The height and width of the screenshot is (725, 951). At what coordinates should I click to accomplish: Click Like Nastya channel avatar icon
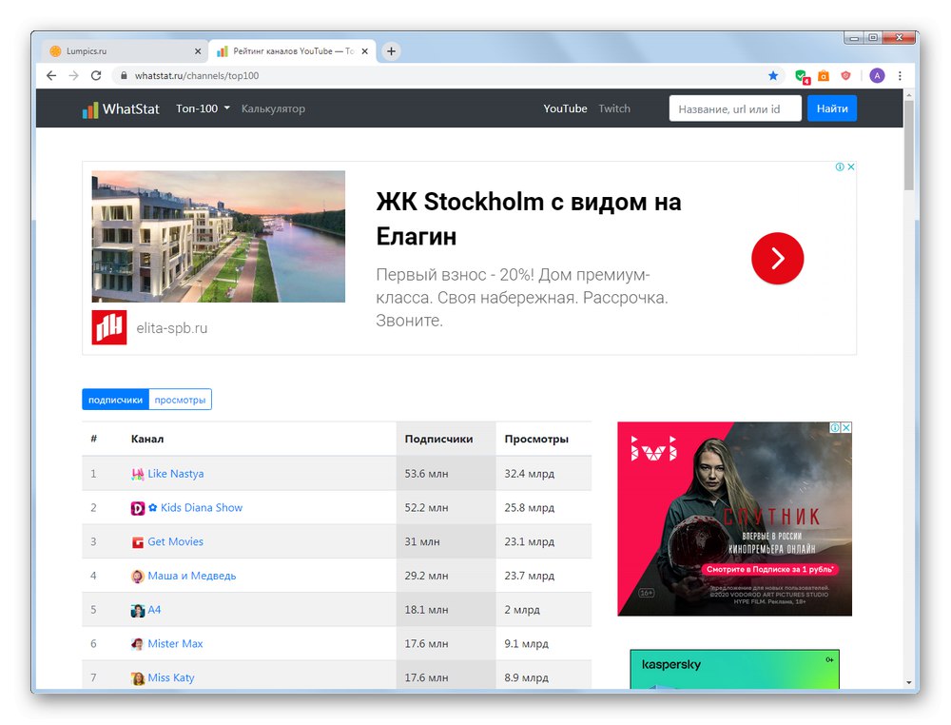coord(138,474)
